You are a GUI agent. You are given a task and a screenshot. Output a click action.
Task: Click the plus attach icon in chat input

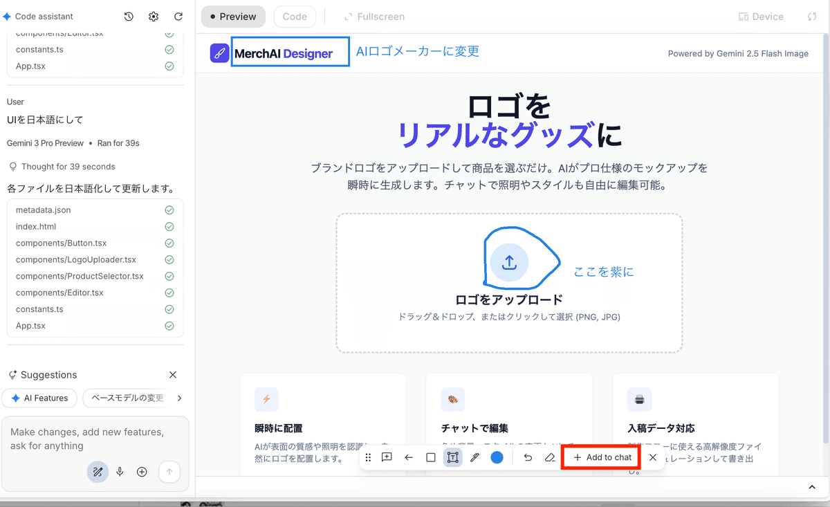[x=142, y=472]
